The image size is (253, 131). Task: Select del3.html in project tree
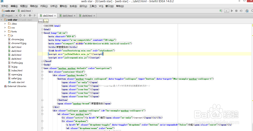click(15, 55)
